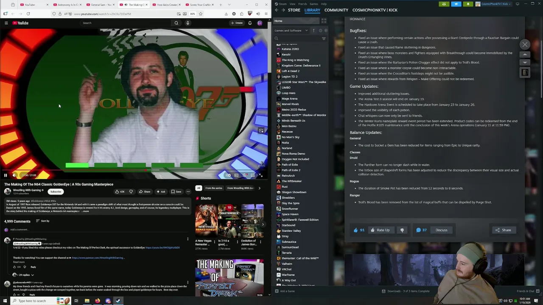Focus the YouTube search box

pyautogui.click(x=126, y=23)
